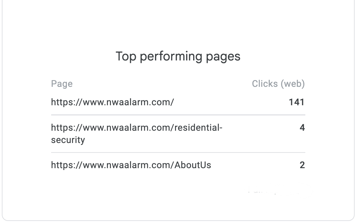This screenshot has width=358, height=224.
Task: Click divider line under the homepage row
Action: [178, 115]
